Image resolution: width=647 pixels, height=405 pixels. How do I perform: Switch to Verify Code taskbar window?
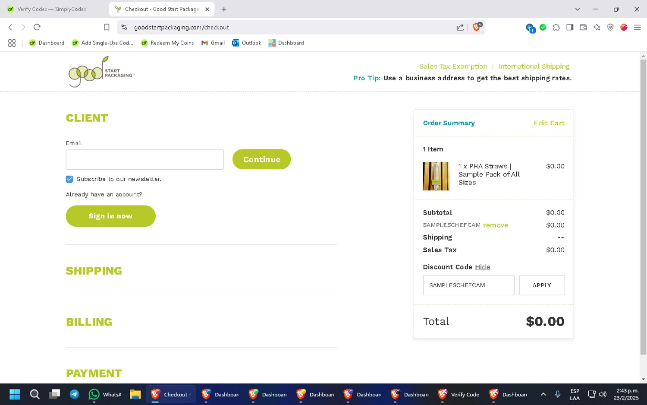point(459,395)
